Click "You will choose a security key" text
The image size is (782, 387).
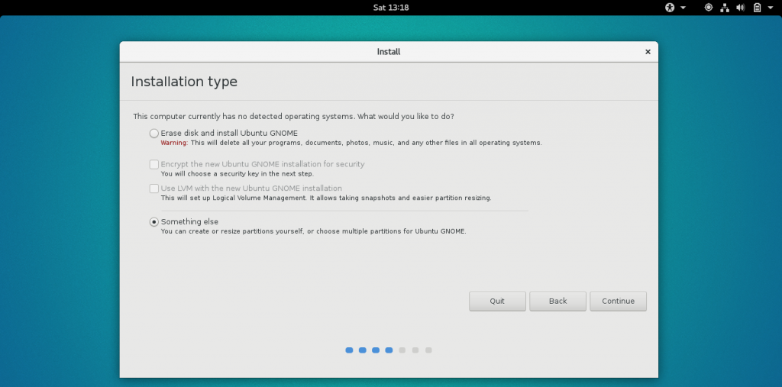[238, 174]
